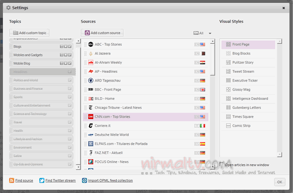Click the ARD Tagesschau logo icon
The height and width of the screenshot is (193, 293).
[91, 80]
